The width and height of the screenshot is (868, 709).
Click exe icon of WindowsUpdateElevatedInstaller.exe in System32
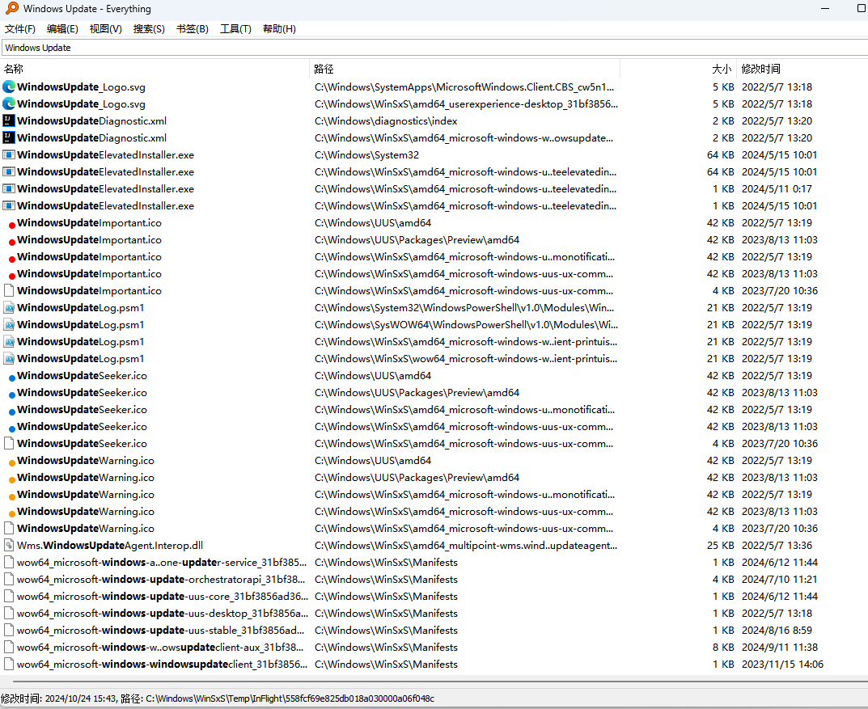[9, 155]
